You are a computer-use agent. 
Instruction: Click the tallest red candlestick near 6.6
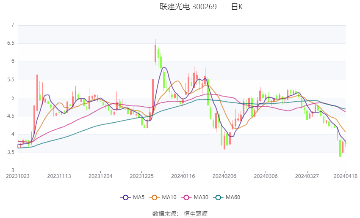[x=155, y=52]
